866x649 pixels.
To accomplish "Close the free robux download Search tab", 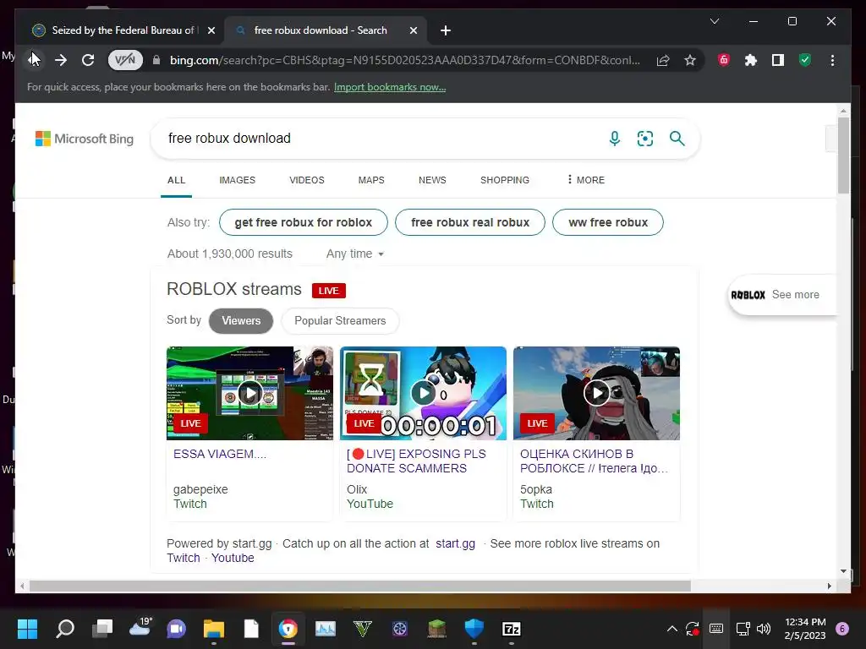I will 413,30.
